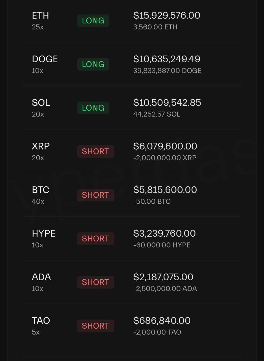Click the BTC SHORT badge
Viewport: 264px width, 361px height.
click(96, 195)
